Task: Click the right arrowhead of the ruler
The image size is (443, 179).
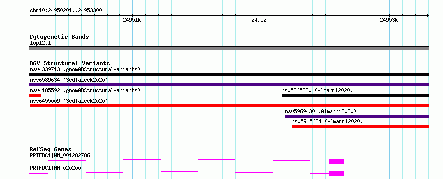Action: click(x=428, y=16)
